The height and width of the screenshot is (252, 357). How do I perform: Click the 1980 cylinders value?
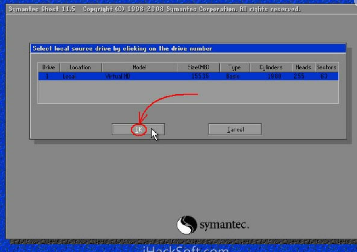coord(274,76)
